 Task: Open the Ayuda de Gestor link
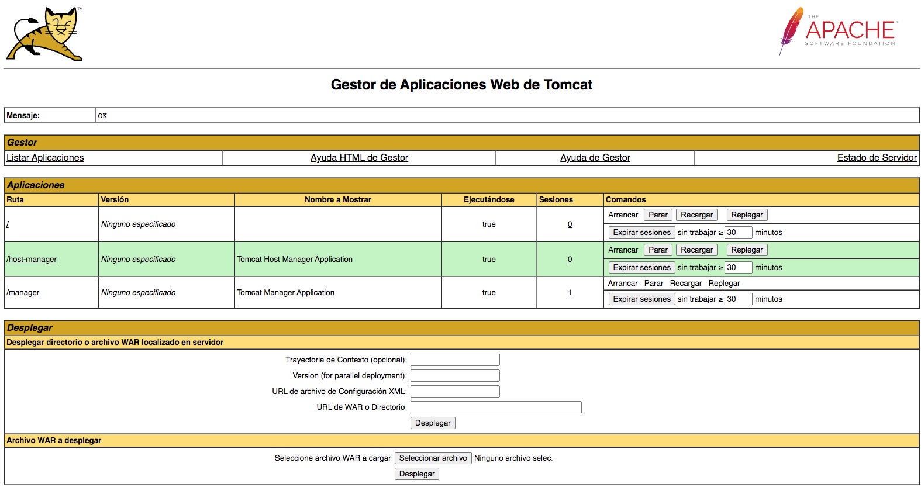pos(595,158)
